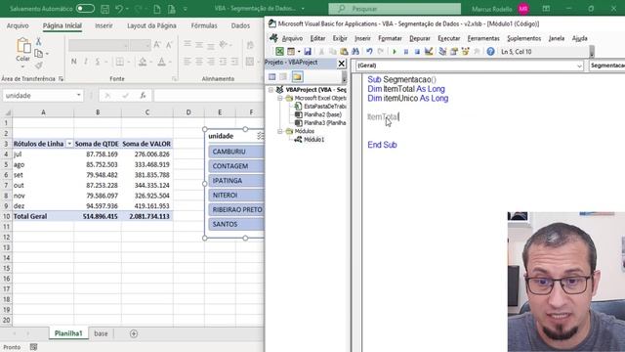Open Find with binoculars icon in VBA toolbar
Screen dimensions: 625x352
tap(355, 52)
